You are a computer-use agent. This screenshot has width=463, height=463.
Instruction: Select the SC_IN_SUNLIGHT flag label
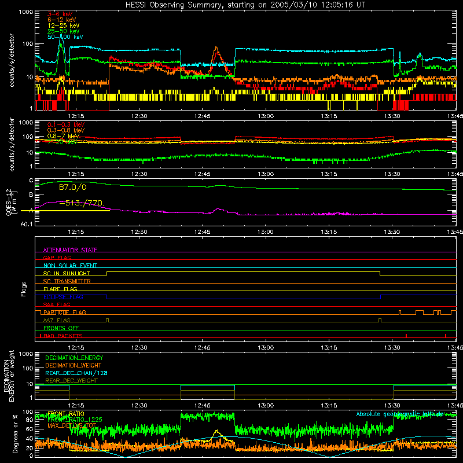click(67, 273)
